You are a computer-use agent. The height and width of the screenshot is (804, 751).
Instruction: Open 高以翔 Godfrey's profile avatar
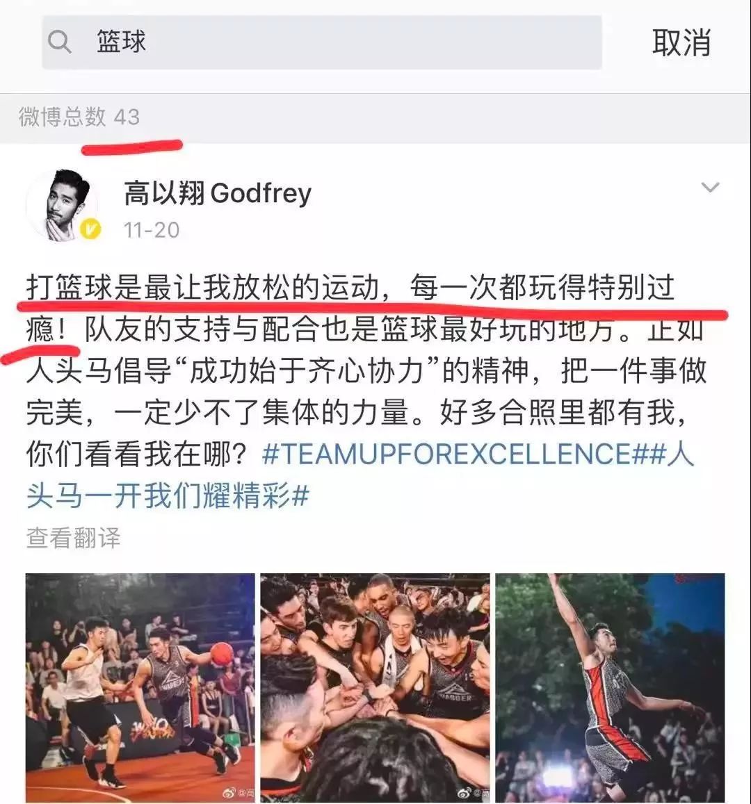[x=63, y=205]
